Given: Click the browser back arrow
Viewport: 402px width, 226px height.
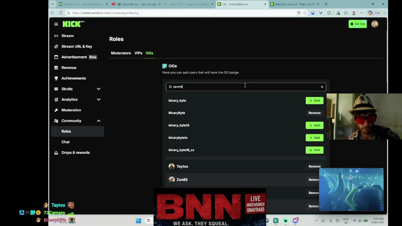Looking at the screenshot, I should coord(52,13).
